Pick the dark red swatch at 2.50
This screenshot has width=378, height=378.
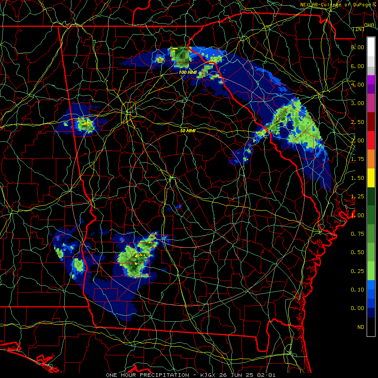tap(371, 122)
